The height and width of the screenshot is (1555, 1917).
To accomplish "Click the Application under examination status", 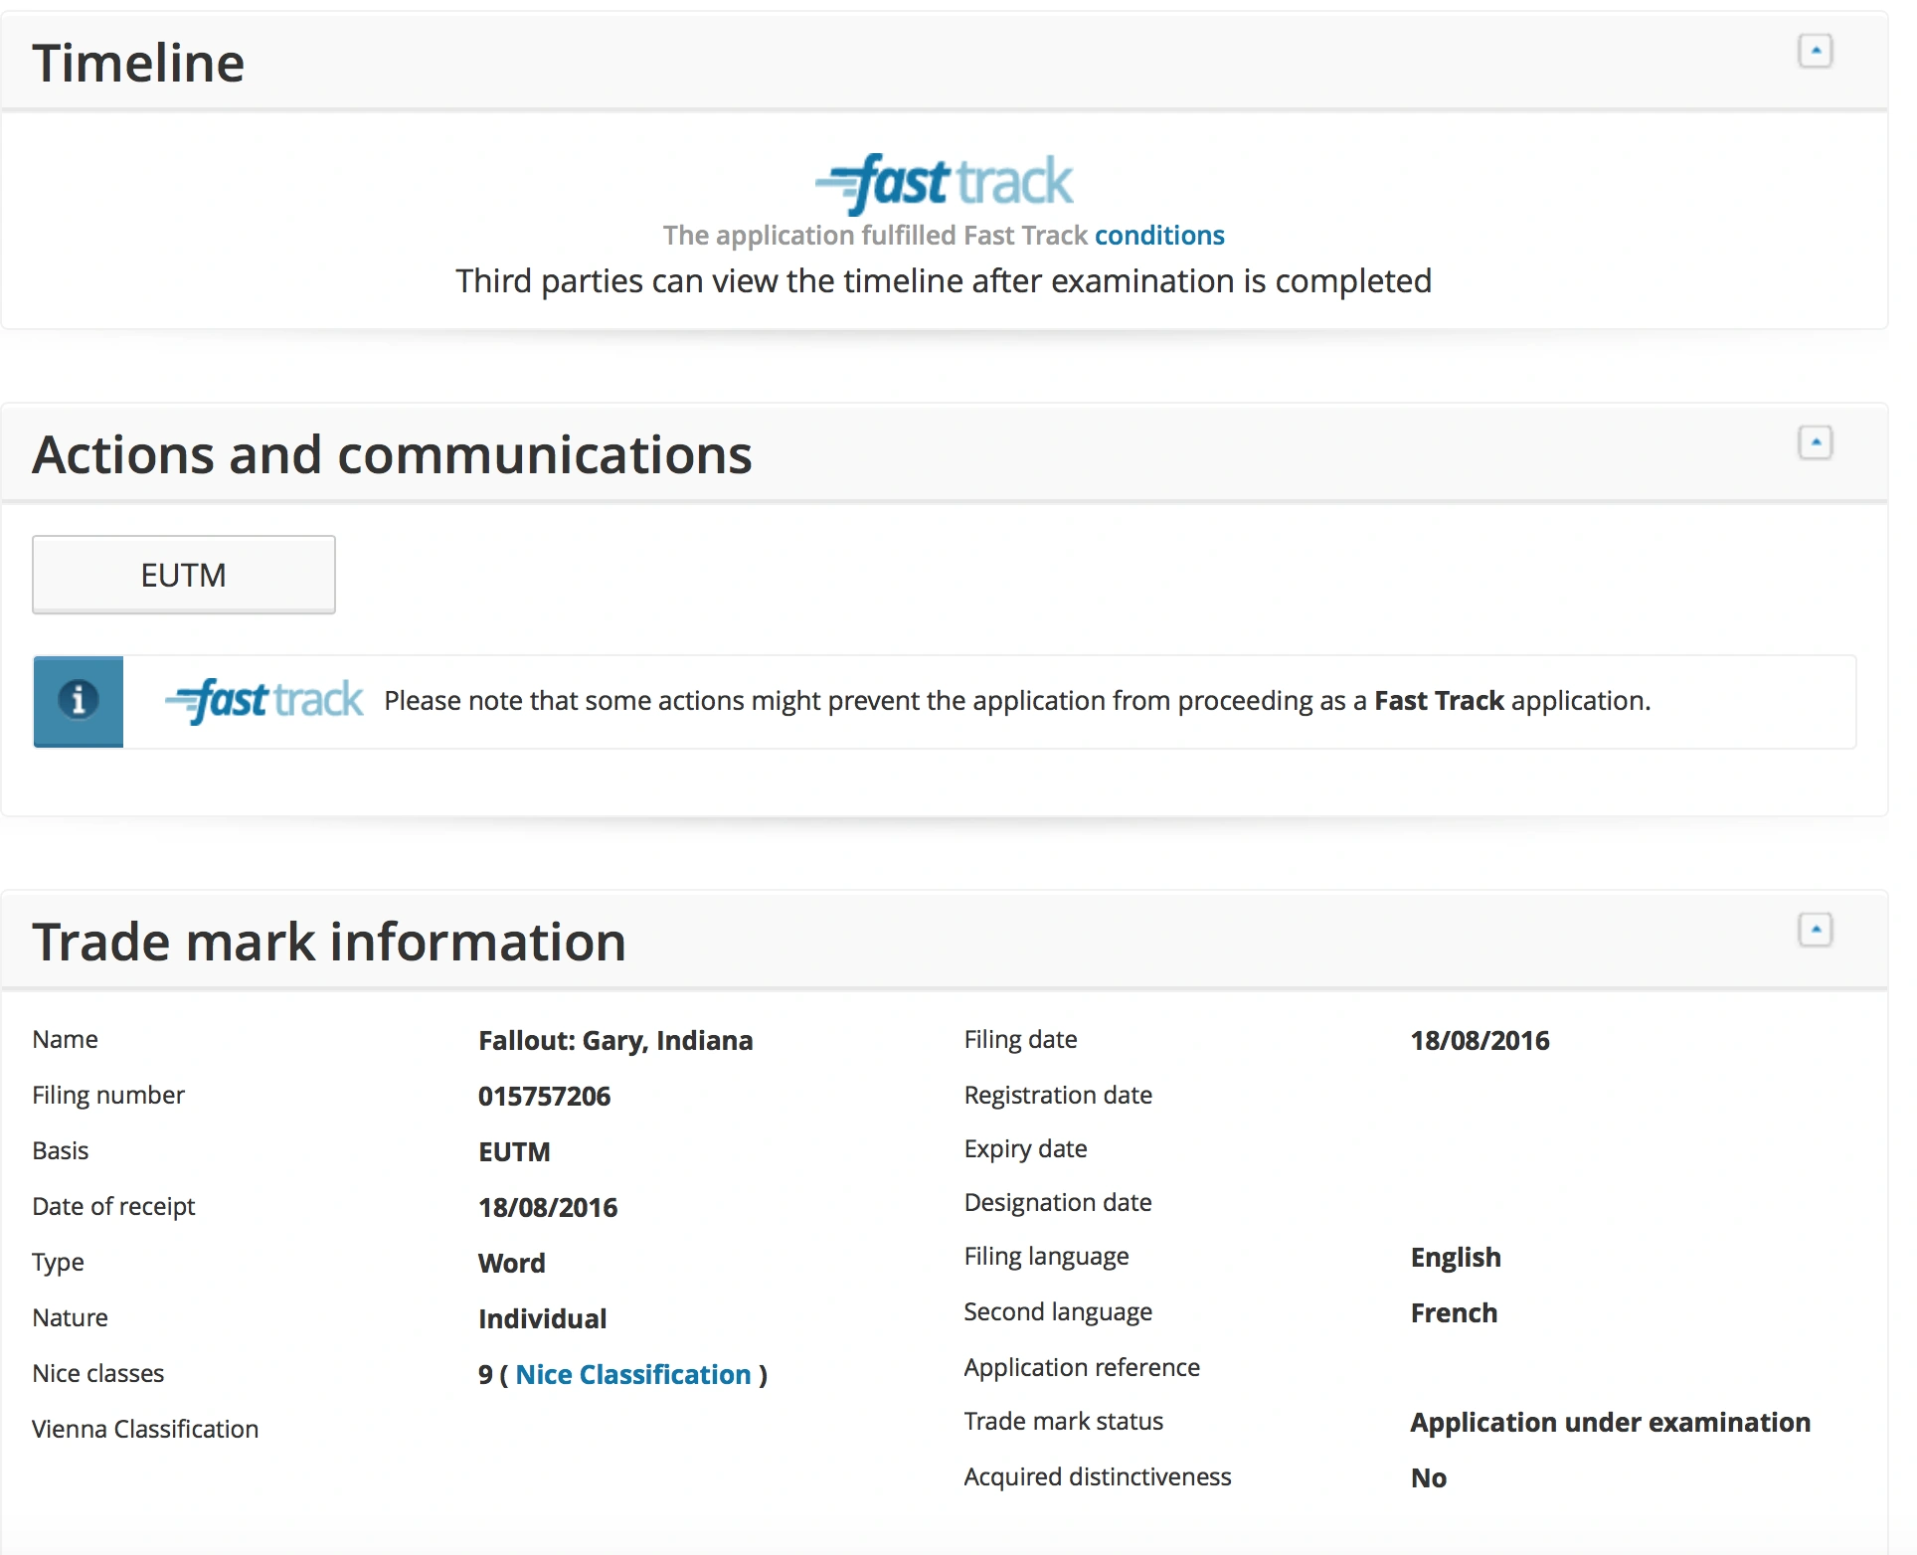I will point(1610,1422).
